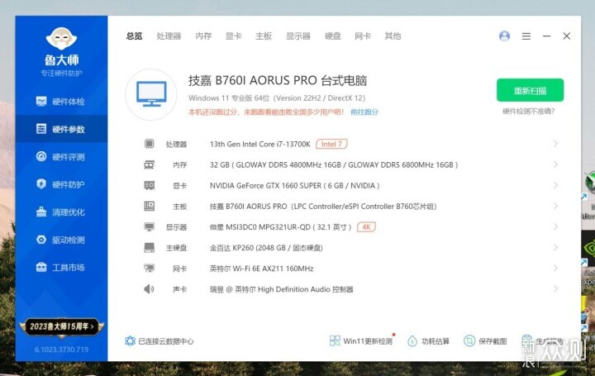Click the 4K badge on the monitor row
This screenshot has width=595, height=376.
(366, 227)
